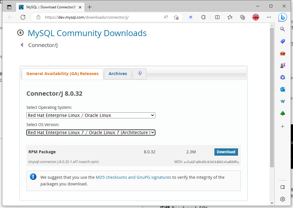Click the MySQL Community Downloads heading link

tap(87, 33)
